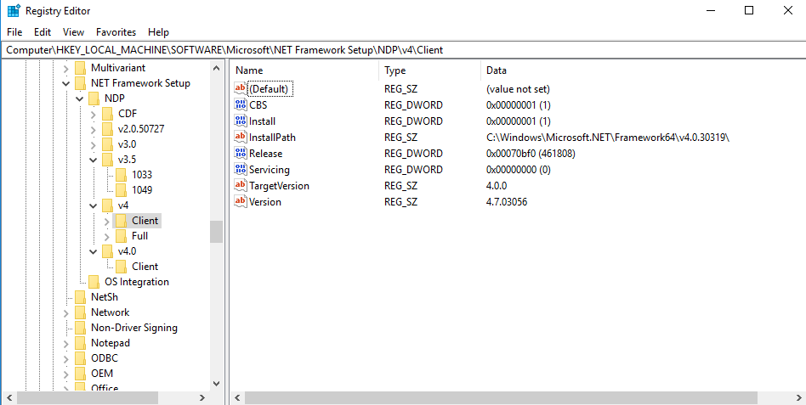This screenshot has width=806, height=405.
Task: Click the tree pane vertical scrollbar thumb
Action: [217, 232]
